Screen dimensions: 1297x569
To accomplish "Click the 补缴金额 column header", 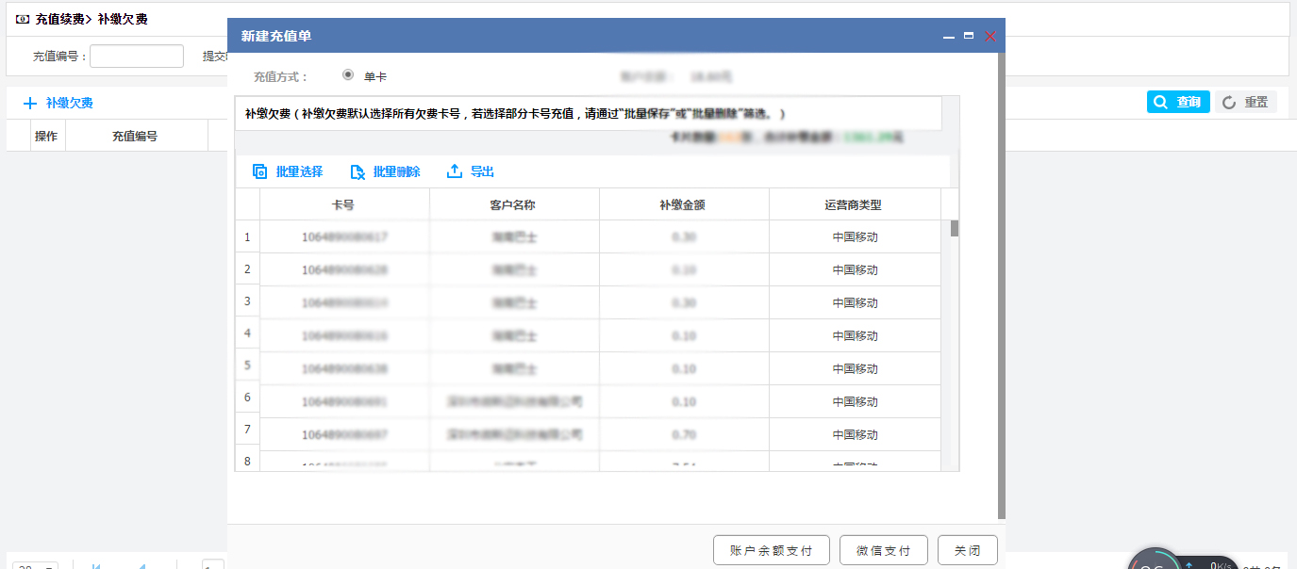I will (683, 204).
